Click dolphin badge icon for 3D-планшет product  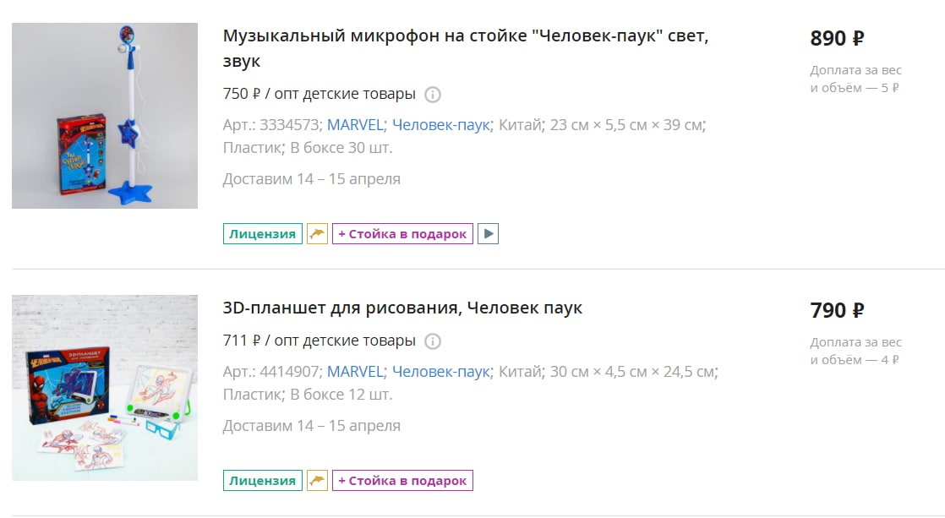[x=317, y=481]
